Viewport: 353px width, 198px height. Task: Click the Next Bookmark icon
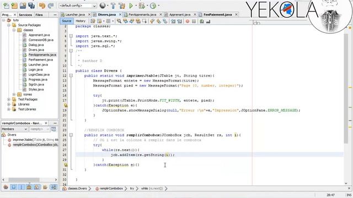159,21
